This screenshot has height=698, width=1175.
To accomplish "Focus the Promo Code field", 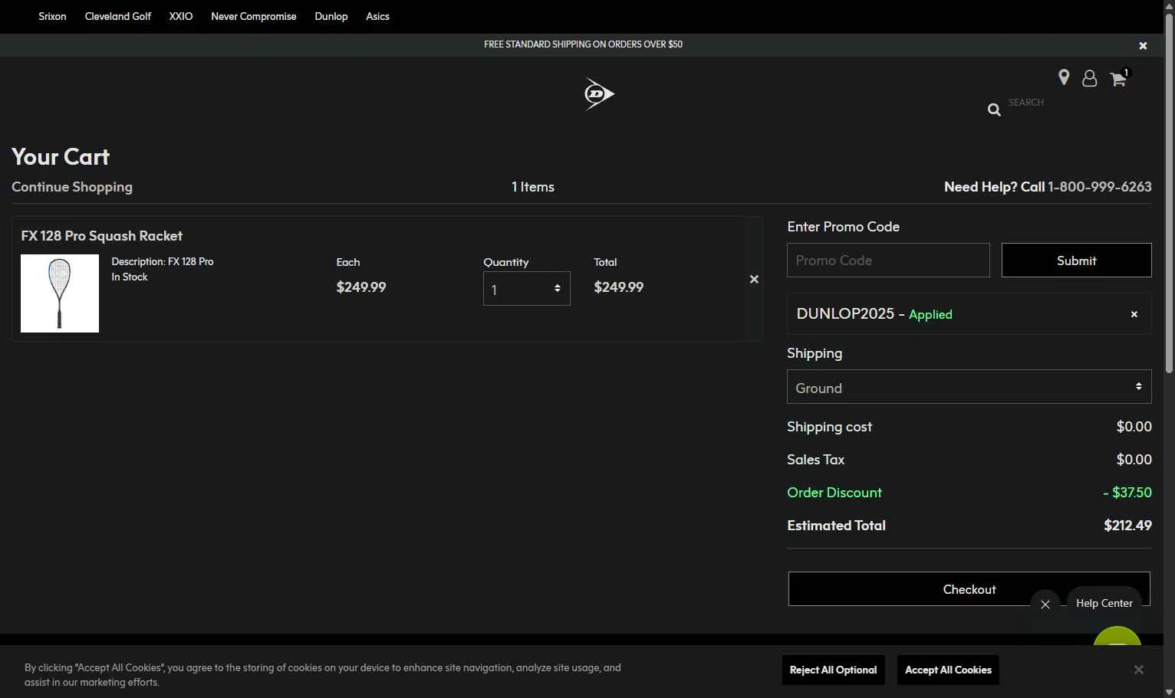I will [x=888, y=261].
